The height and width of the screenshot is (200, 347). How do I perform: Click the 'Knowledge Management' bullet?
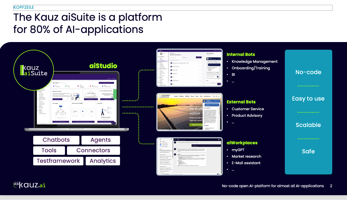point(255,61)
